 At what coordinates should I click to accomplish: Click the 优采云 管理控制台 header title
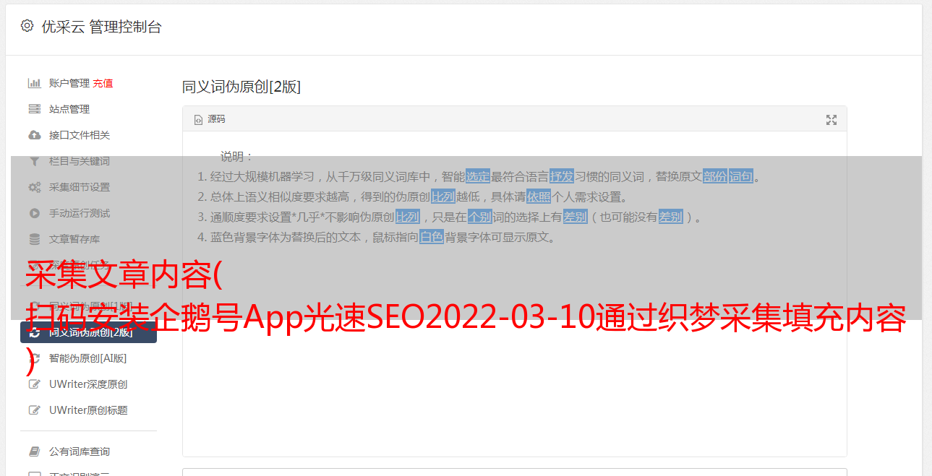[101, 27]
